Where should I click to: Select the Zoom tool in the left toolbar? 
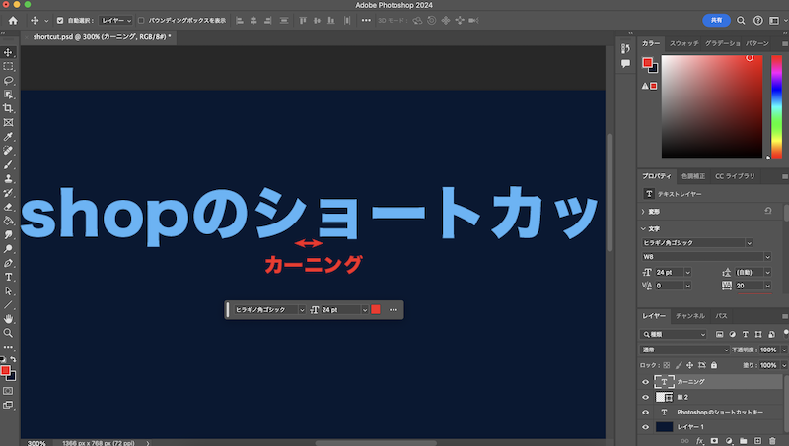click(x=8, y=333)
